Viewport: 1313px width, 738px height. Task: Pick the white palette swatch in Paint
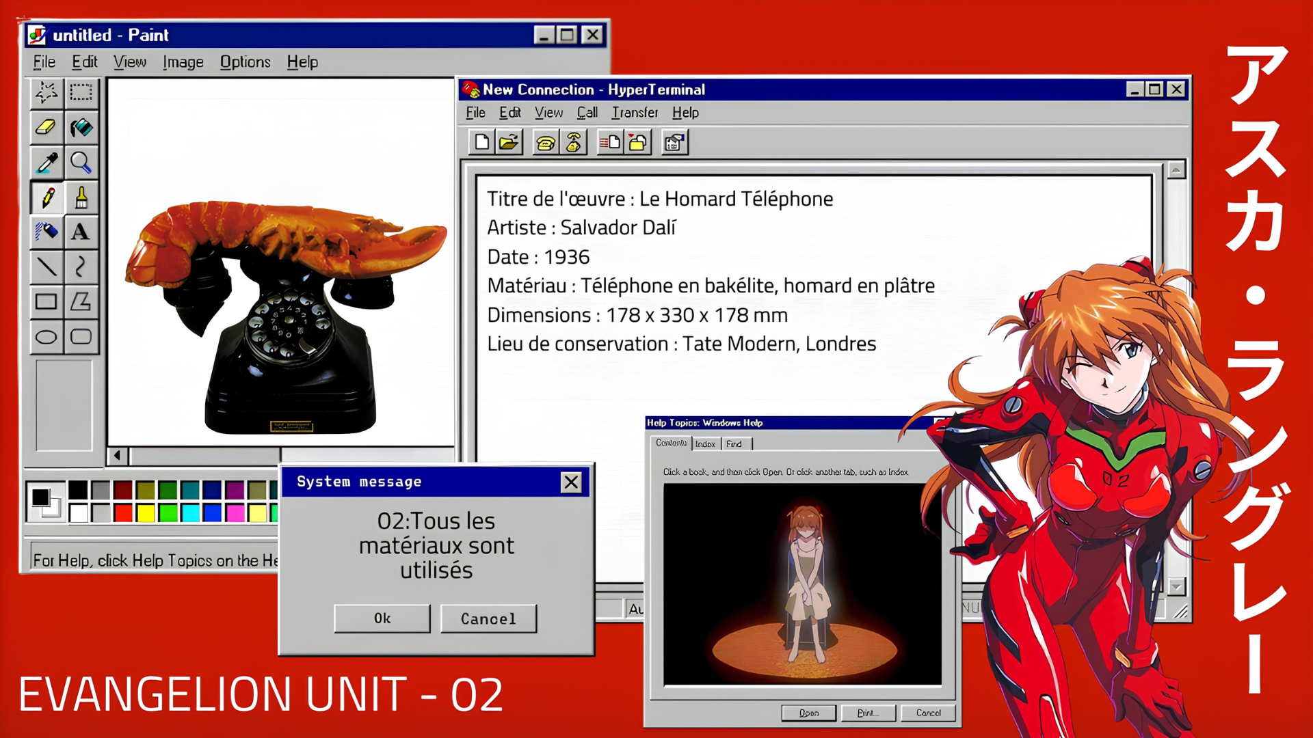point(79,512)
